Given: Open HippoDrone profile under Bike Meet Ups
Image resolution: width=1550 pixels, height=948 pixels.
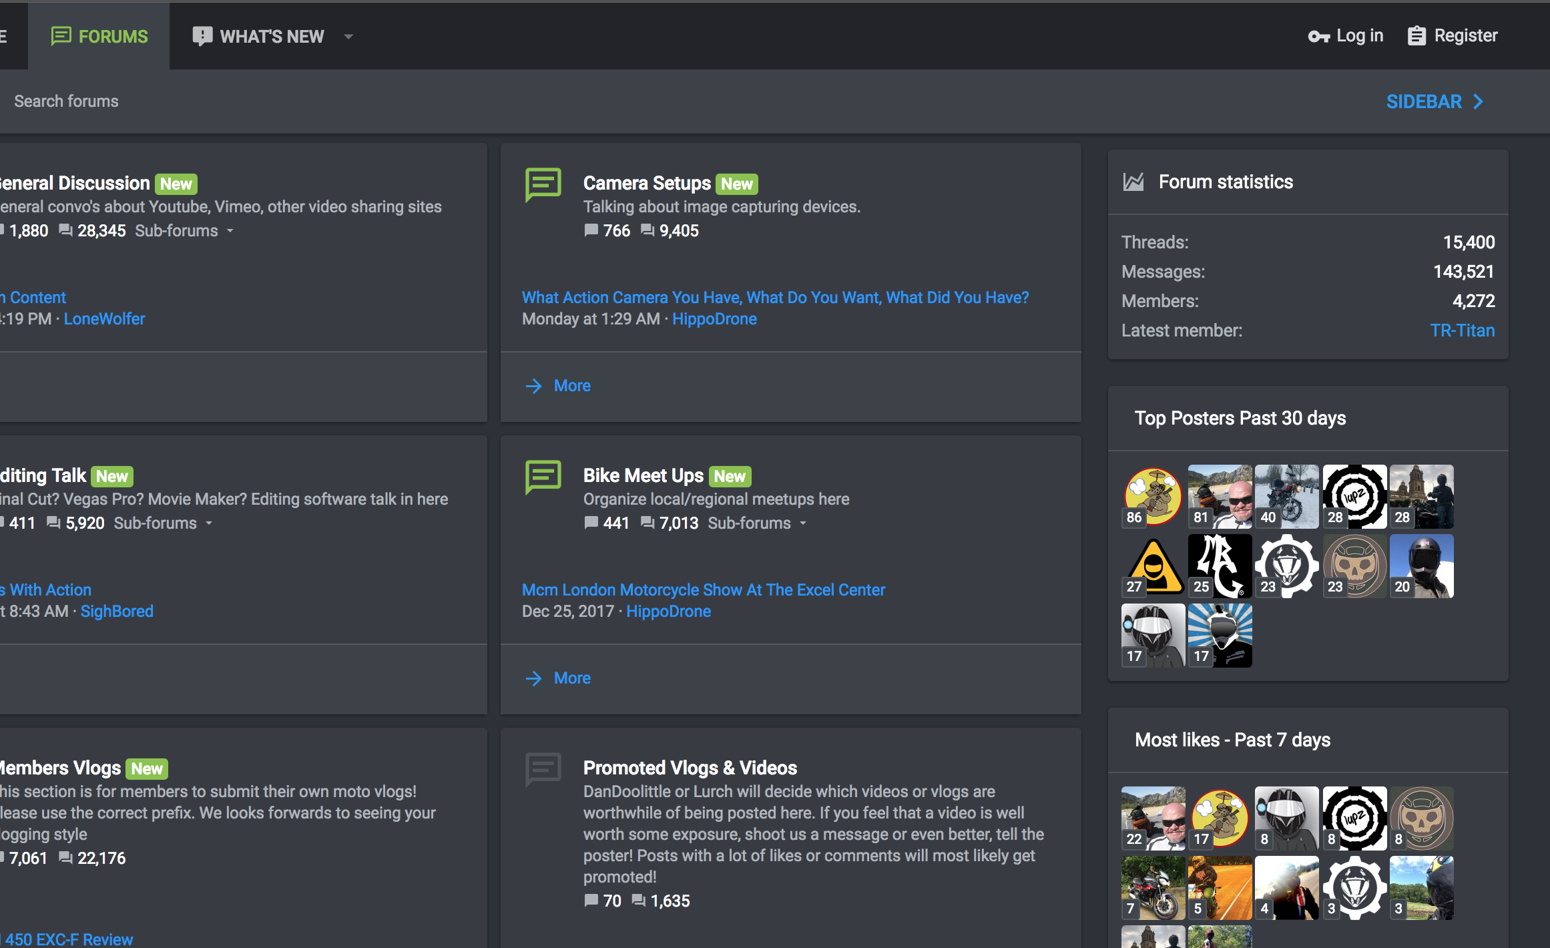Looking at the screenshot, I should pos(668,612).
